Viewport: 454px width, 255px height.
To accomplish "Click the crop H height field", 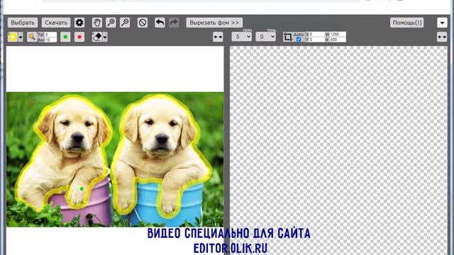I will tap(338, 40).
